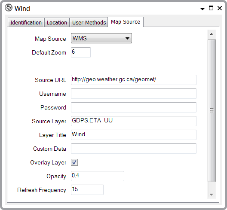Click the scrollbar down arrow
227x210 pixels.
(212, 195)
